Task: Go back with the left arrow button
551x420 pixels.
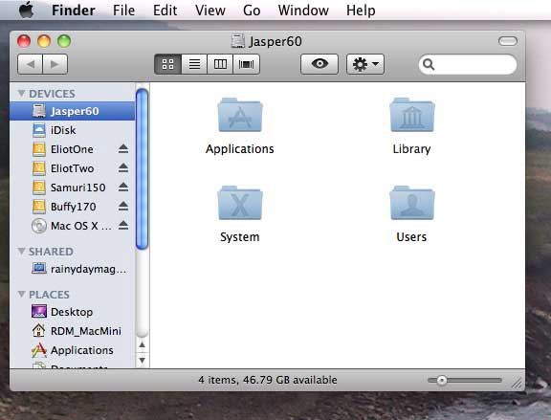Action: (x=31, y=64)
